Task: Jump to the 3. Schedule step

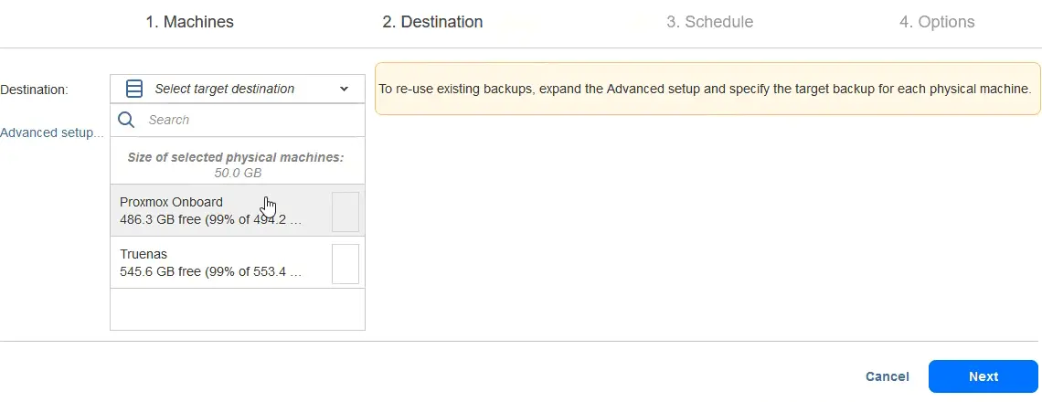Action: point(709,22)
